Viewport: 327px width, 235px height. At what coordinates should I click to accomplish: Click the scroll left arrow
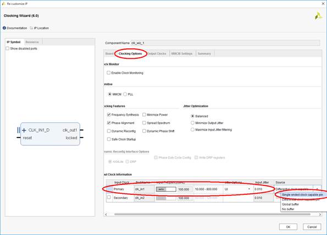coord(106,214)
